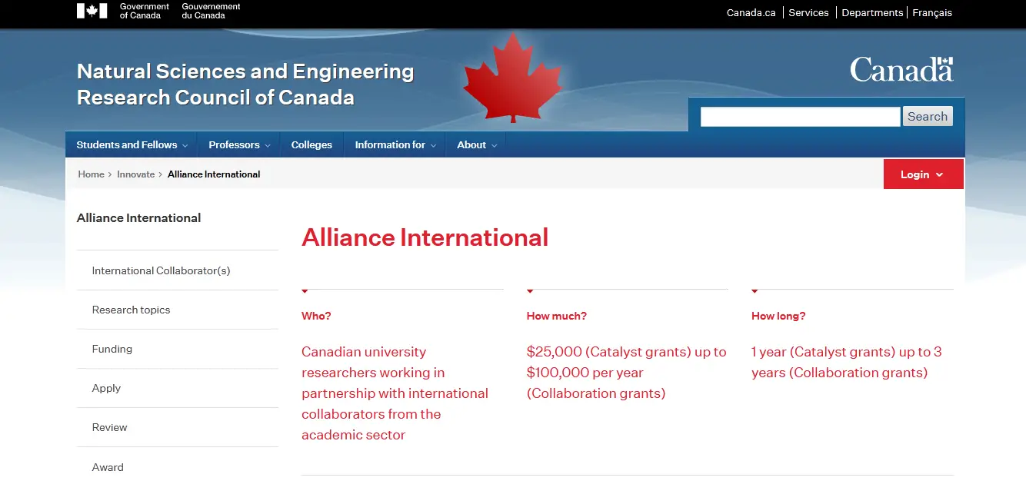The image size is (1026, 484).
Task: Expand the Students and Fellows menu
Action: pyautogui.click(x=131, y=144)
